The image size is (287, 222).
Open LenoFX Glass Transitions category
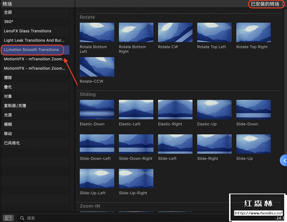pyautogui.click(x=28, y=31)
